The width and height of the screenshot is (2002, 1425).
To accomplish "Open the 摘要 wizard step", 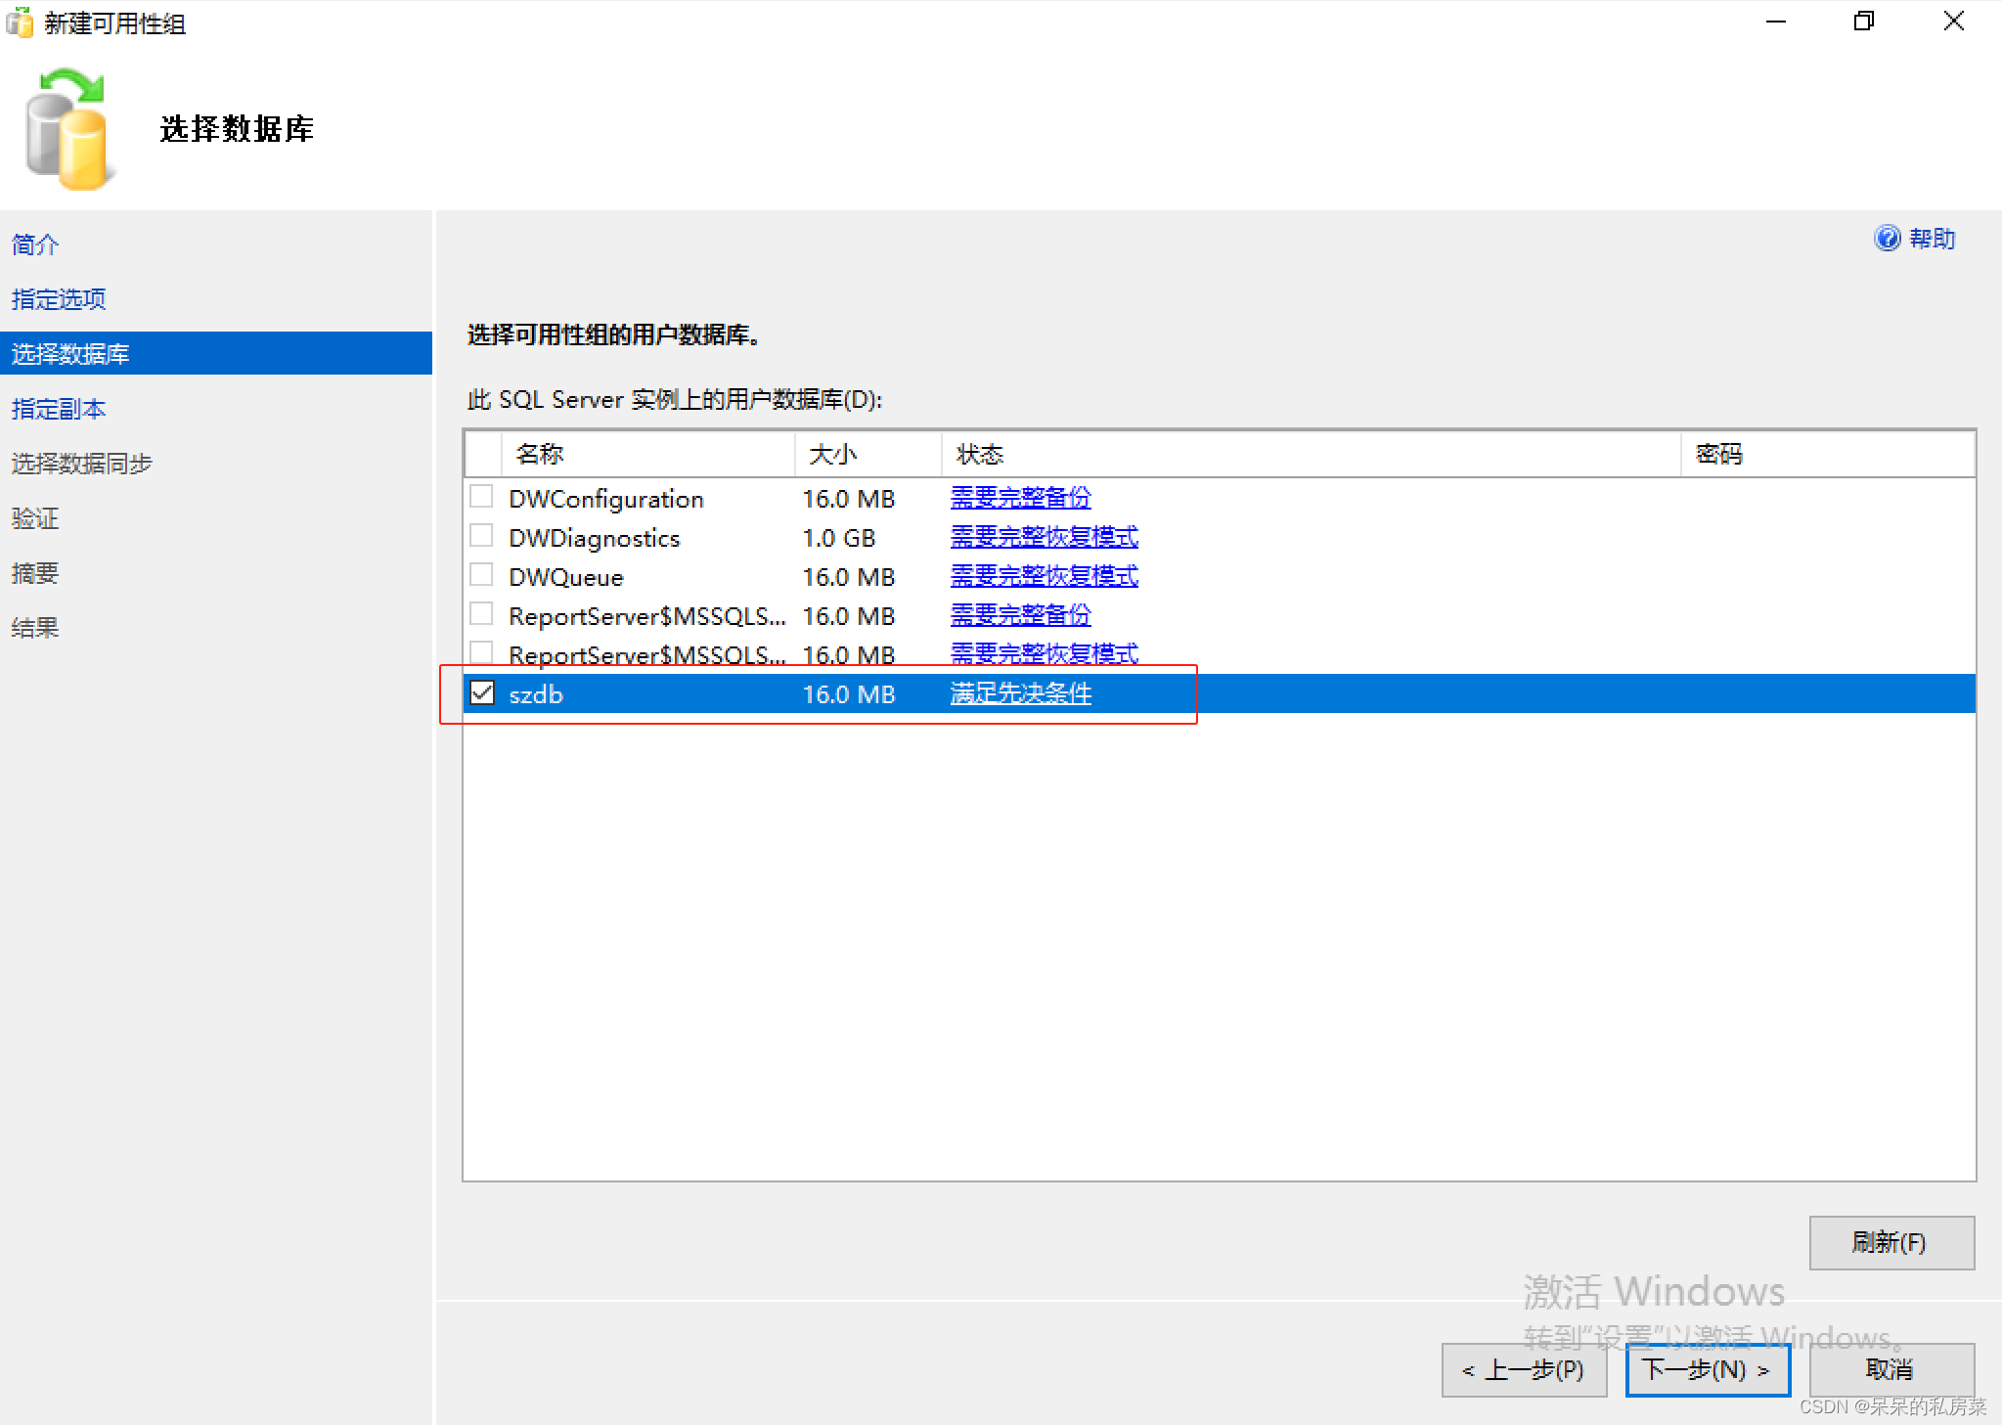I will pyautogui.click(x=35, y=573).
